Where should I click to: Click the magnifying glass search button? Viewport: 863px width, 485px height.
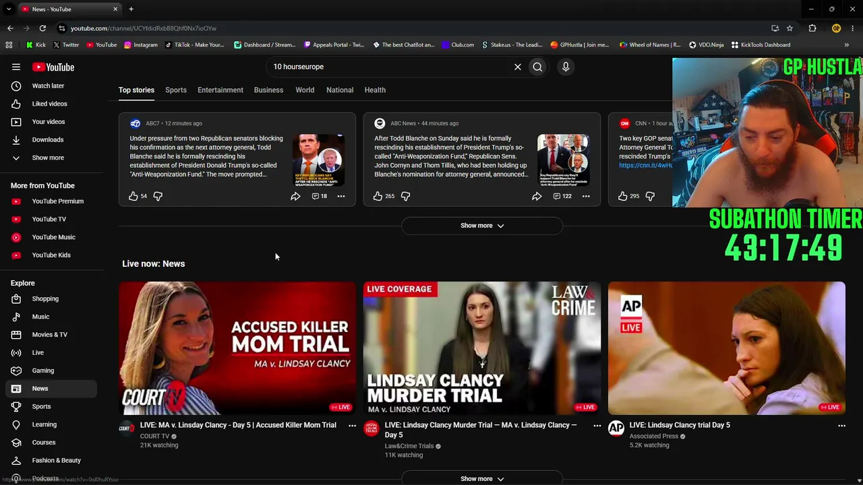click(537, 67)
